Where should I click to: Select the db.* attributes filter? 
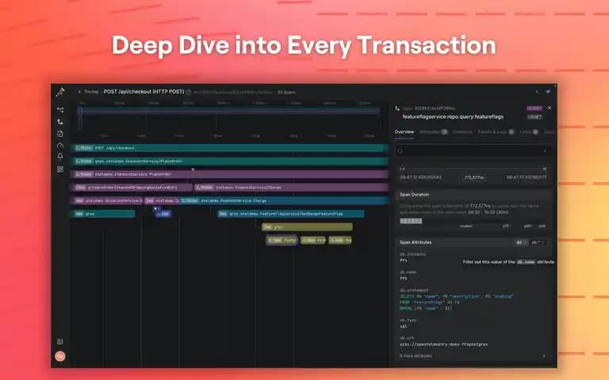(x=538, y=242)
